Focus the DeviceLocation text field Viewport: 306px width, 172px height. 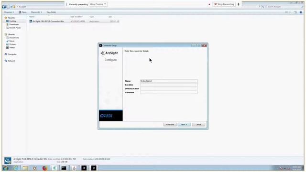point(169,88)
